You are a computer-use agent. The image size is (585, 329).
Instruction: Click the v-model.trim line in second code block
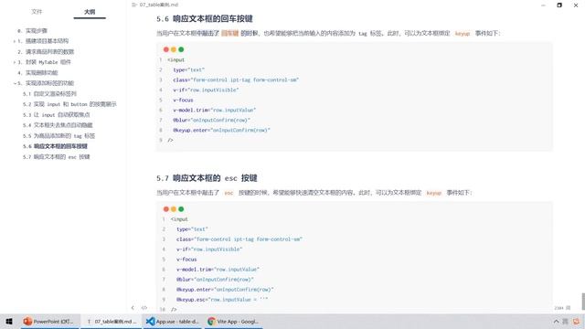218,270
